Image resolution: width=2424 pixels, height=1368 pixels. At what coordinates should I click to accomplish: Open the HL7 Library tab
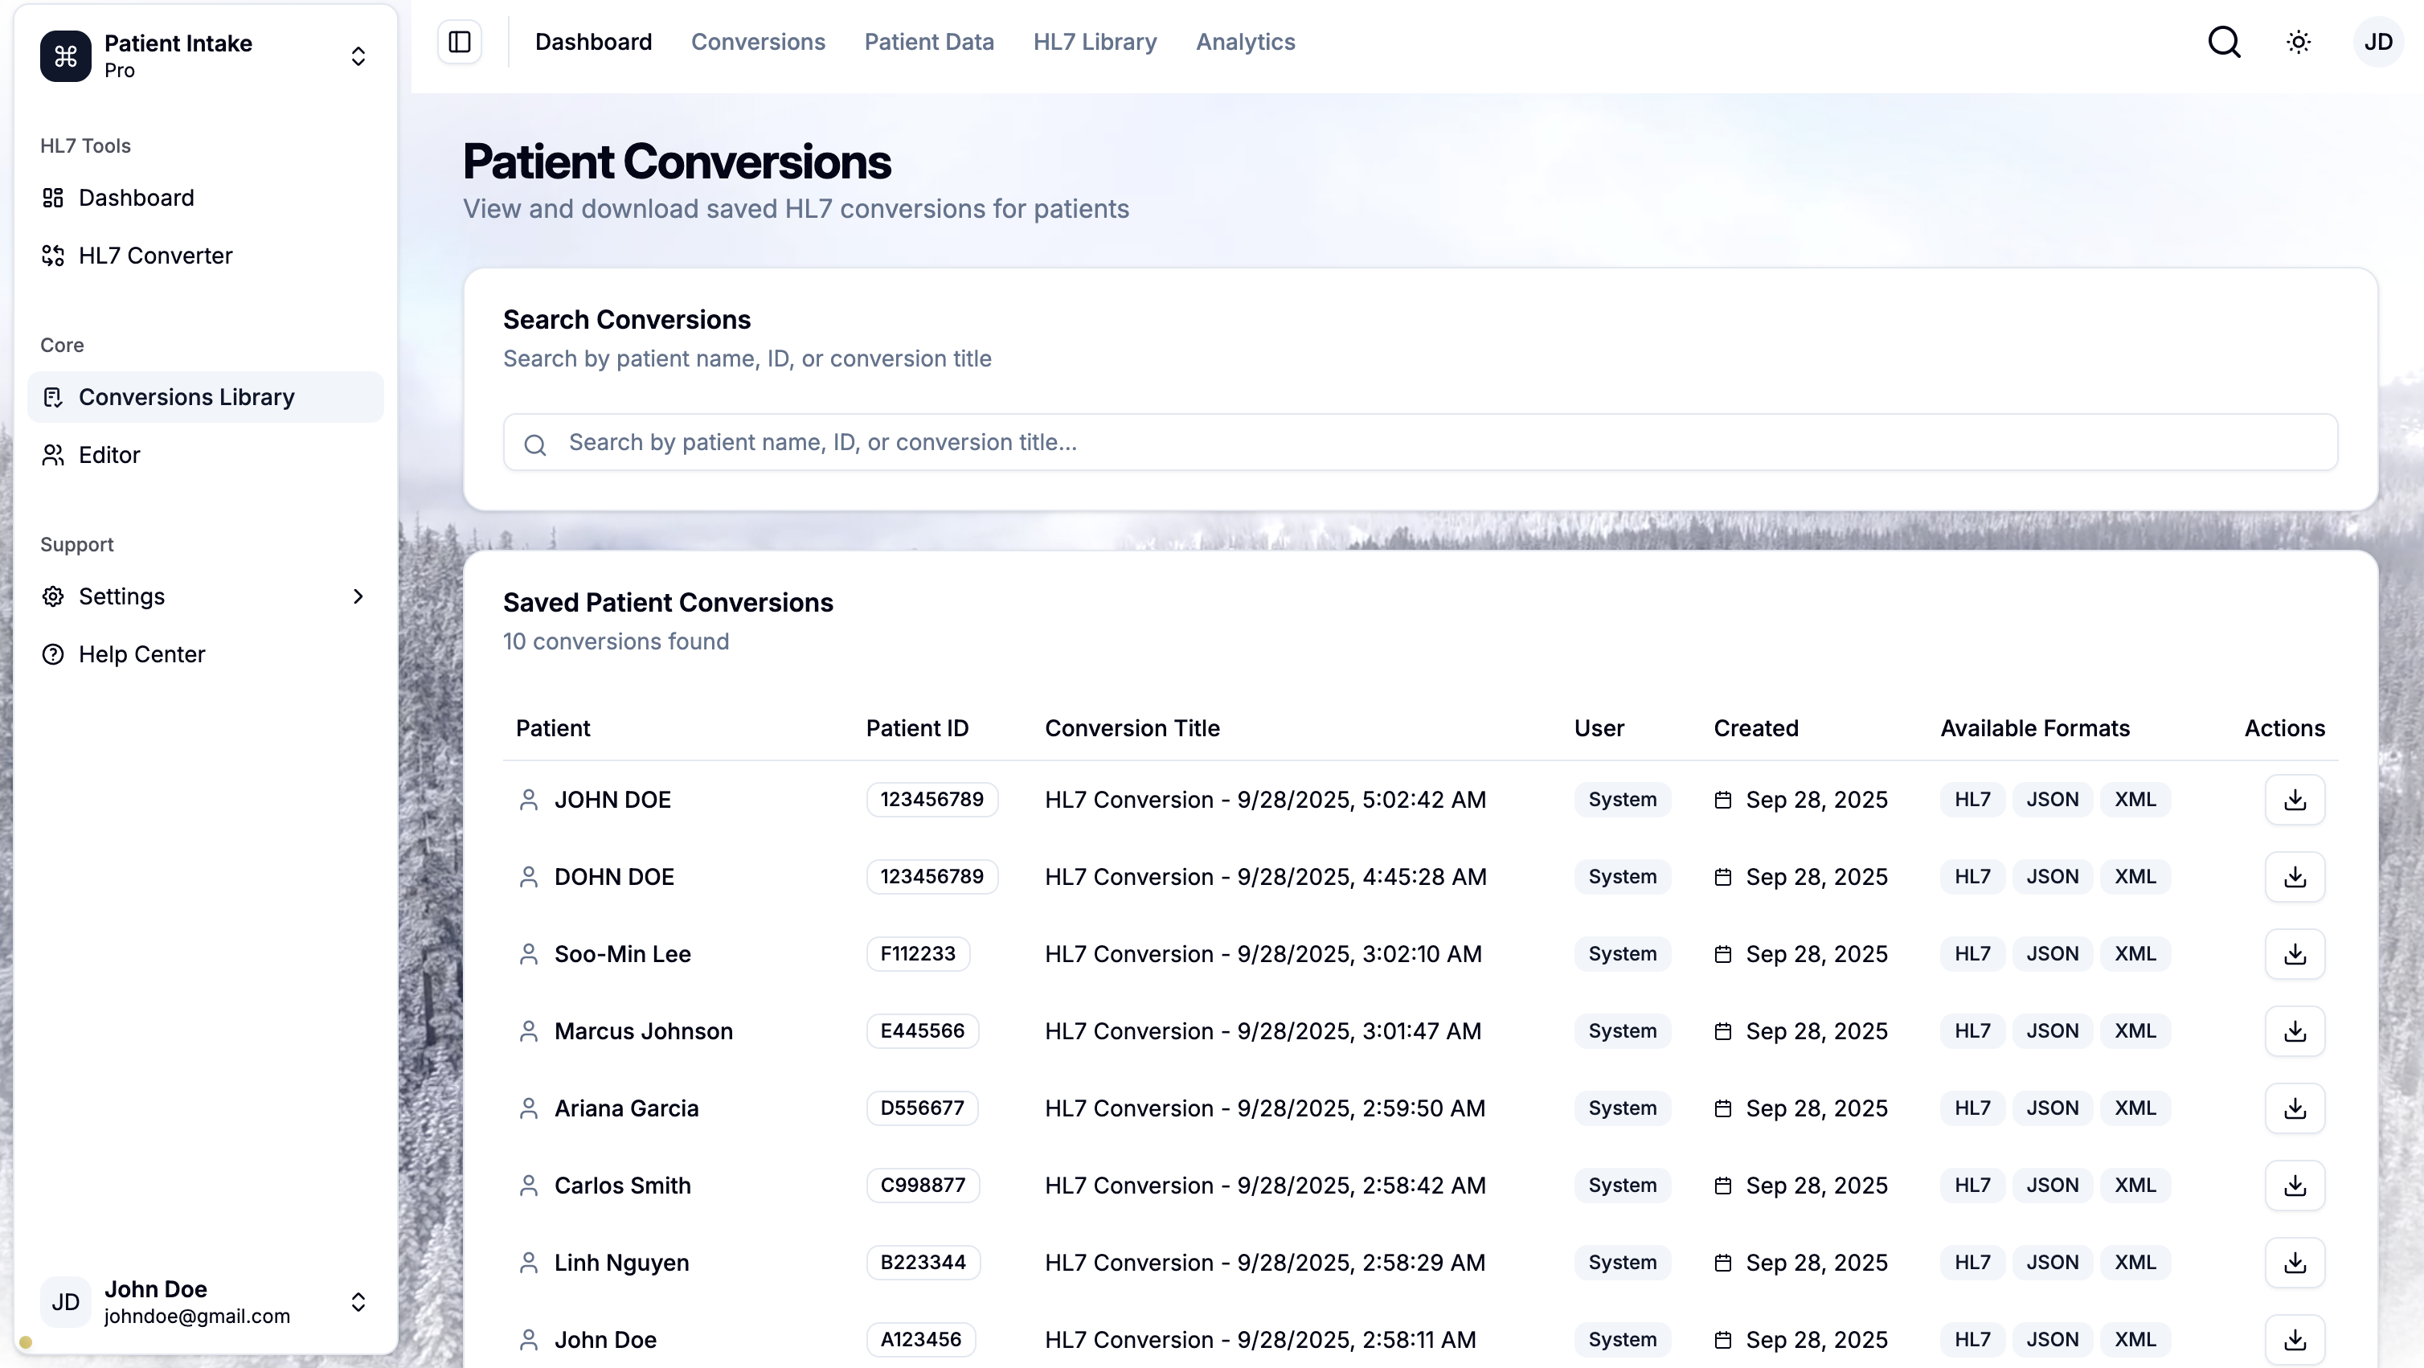tap(1095, 43)
